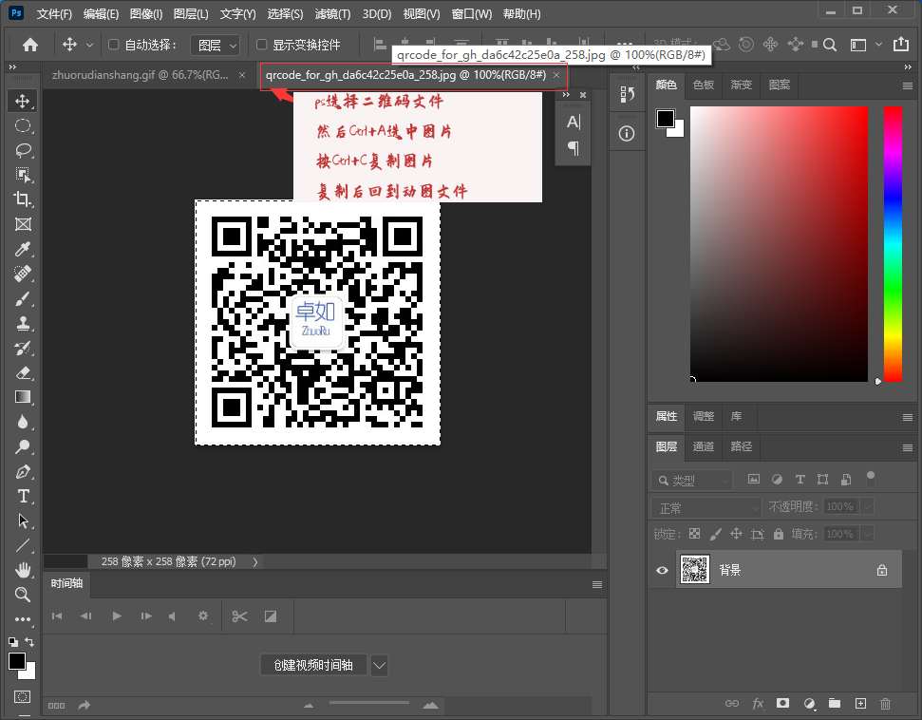This screenshot has height=720, width=922.
Task: Open the 图层 auto-select dropdown
Action: coord(215,45)
